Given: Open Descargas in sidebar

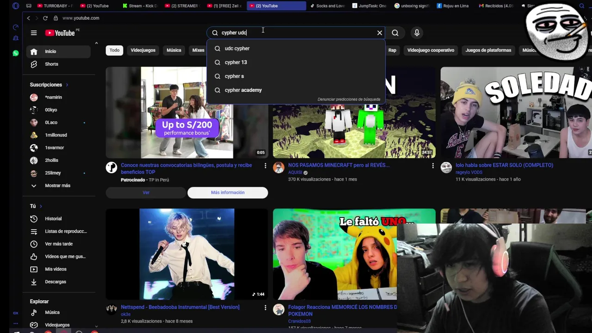Looking at the screenshot, I should click(x=55, y=282).
